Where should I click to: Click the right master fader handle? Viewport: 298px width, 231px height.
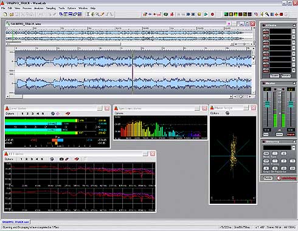291,104
